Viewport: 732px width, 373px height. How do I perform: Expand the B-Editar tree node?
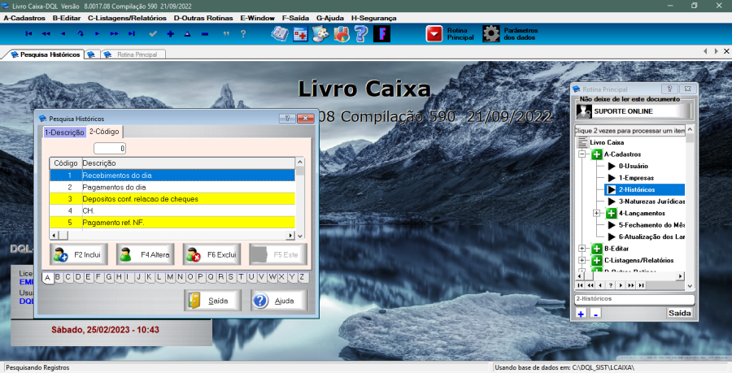coord(582,249)
